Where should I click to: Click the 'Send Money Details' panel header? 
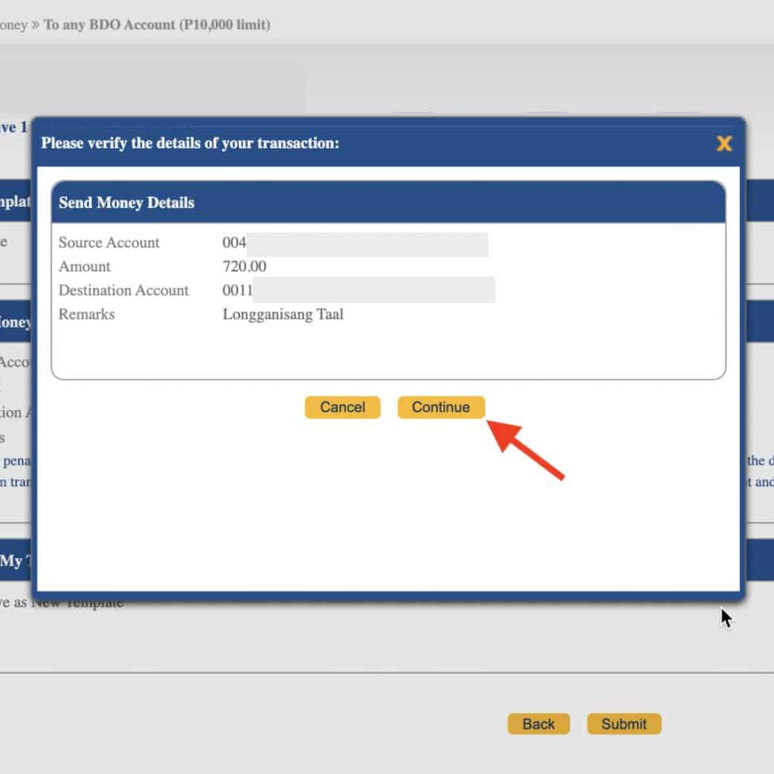(x=126, y=203)
